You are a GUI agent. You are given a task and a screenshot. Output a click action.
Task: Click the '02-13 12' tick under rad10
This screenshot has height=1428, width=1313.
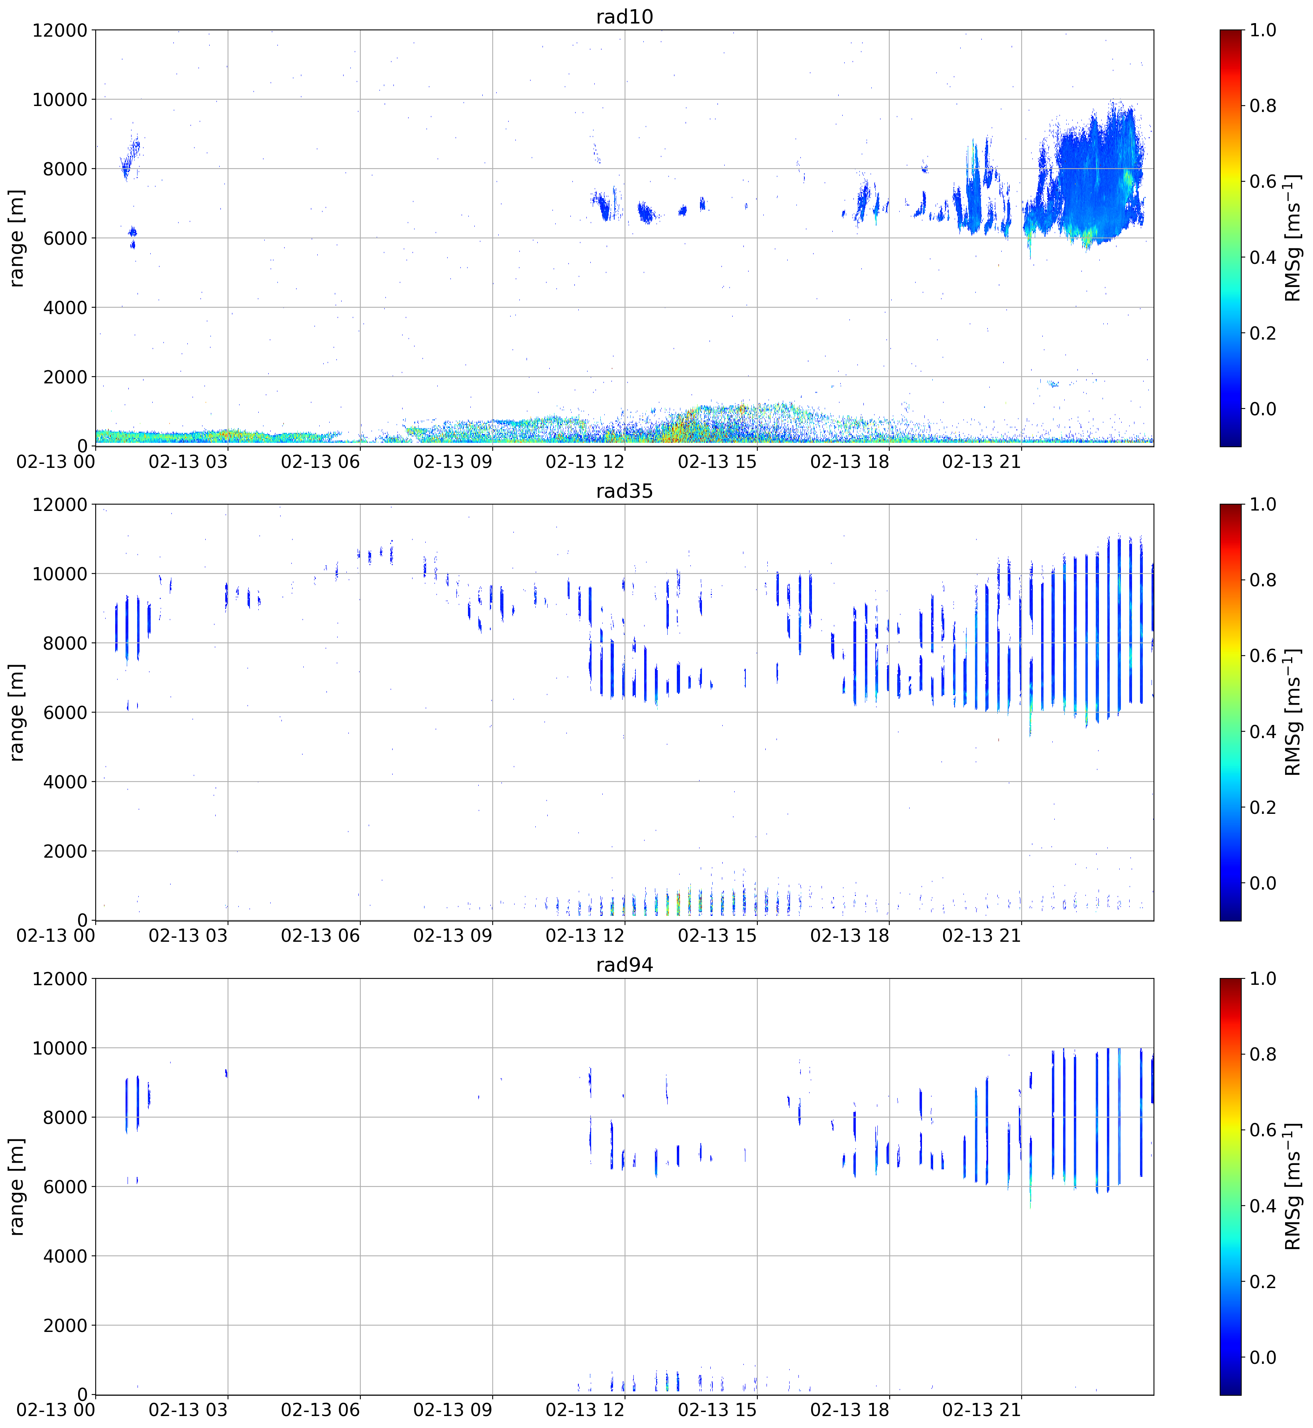point(585,461)
